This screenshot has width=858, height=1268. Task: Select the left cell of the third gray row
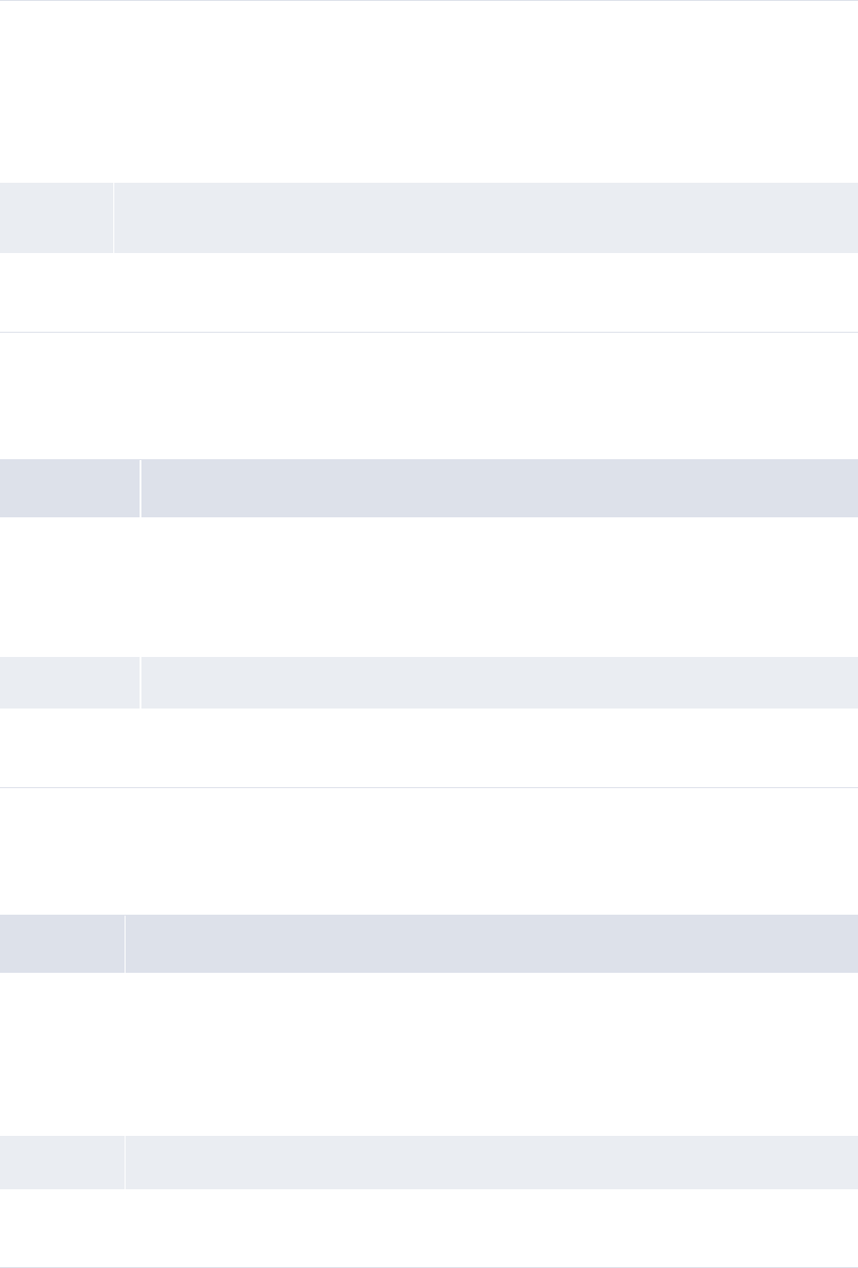pos(69,682)
